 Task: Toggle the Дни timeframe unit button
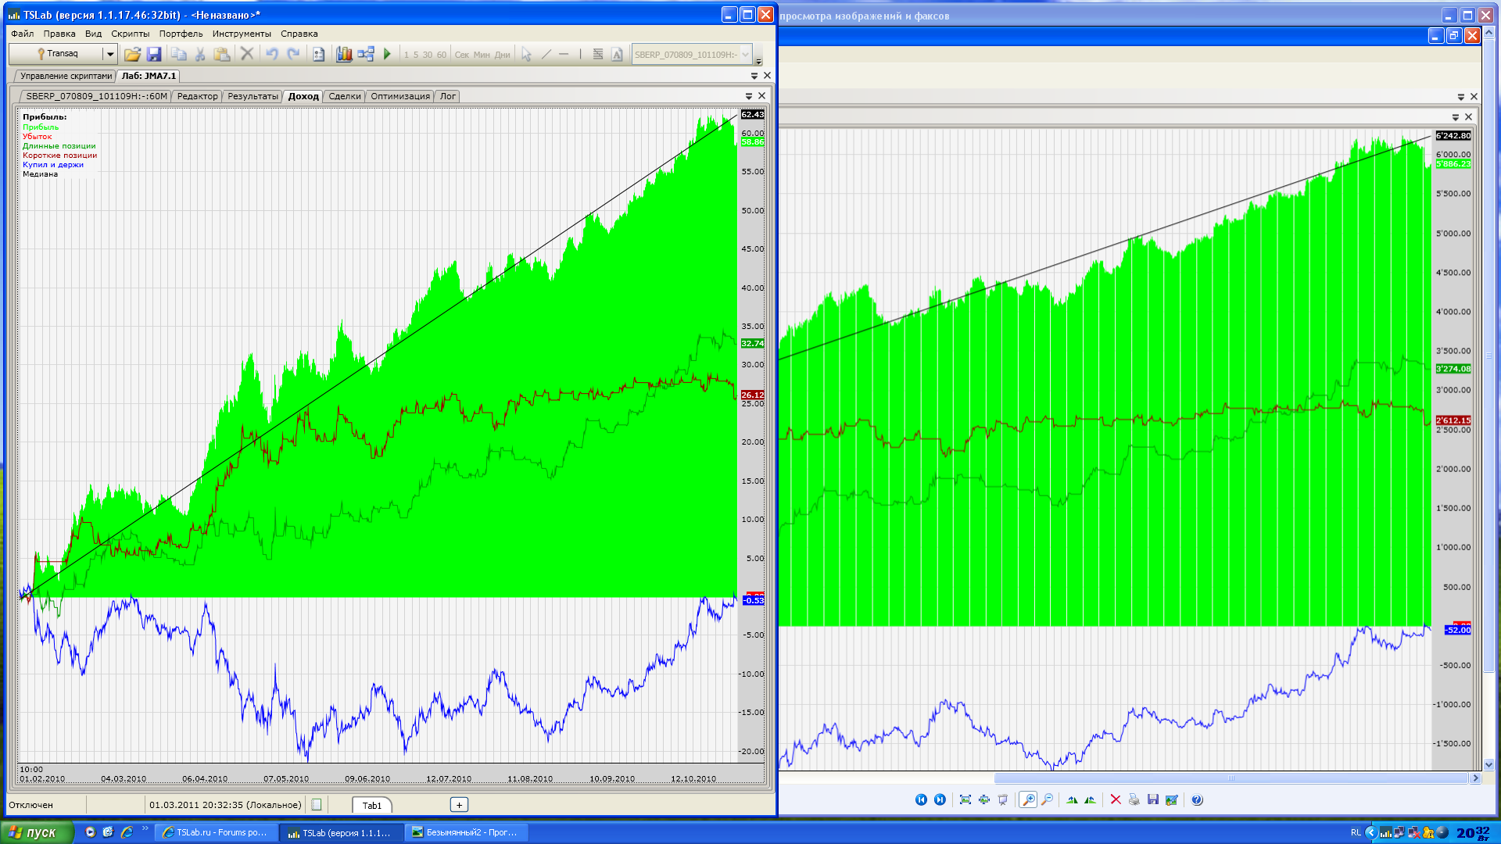pos(502,55)
